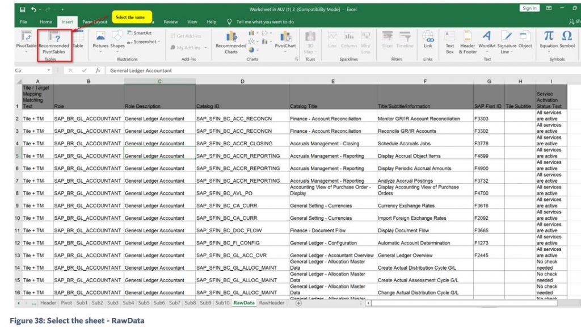This screenshot has height=327, width=581.
Task: Select column F header
Action: (x=424, y=81)
